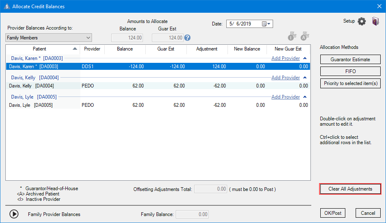The image size is (386, 223).
Task: Sort by the Patient column header
Action: click(39, 49)
